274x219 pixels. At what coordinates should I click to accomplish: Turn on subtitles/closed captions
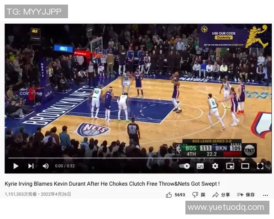[x=200, y=166]
